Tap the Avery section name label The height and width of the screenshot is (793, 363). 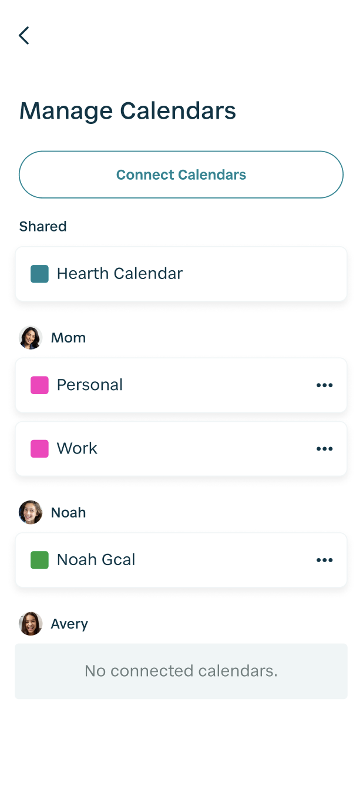click(69, 624)
